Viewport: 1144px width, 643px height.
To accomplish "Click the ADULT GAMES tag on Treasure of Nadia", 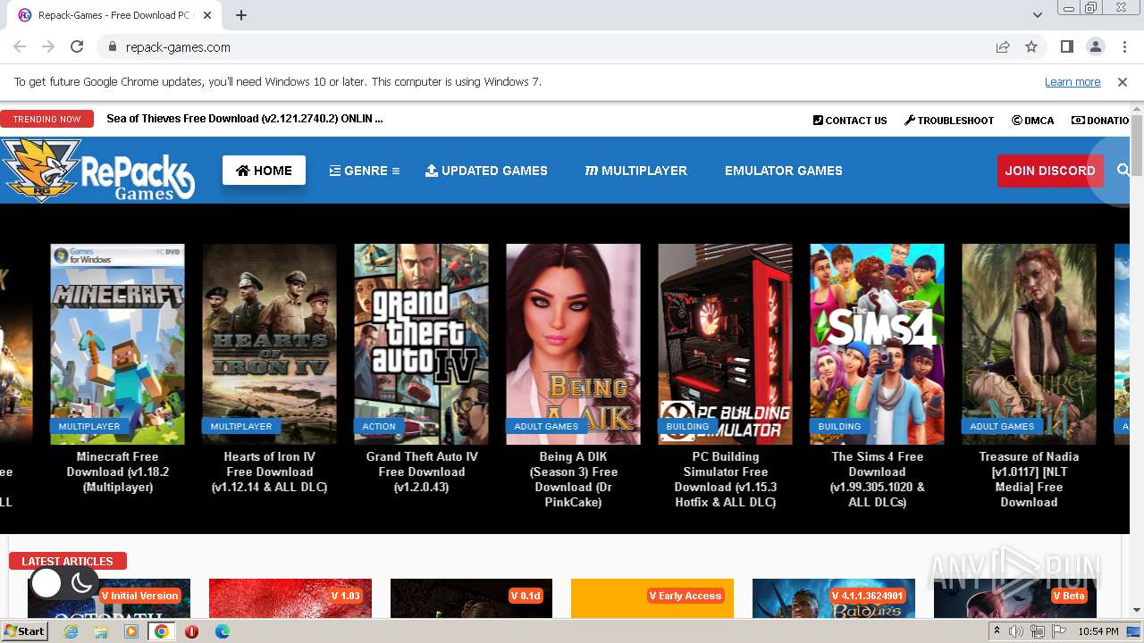I will pos(1002,426).
